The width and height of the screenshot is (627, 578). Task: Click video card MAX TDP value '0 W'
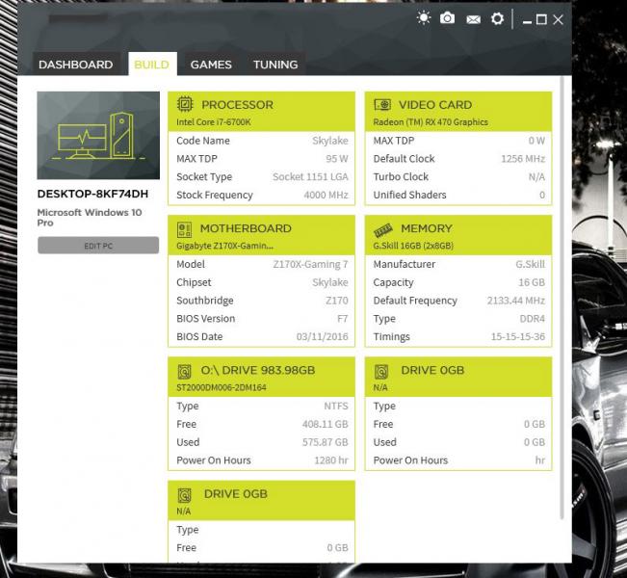[x=536, y=141]
